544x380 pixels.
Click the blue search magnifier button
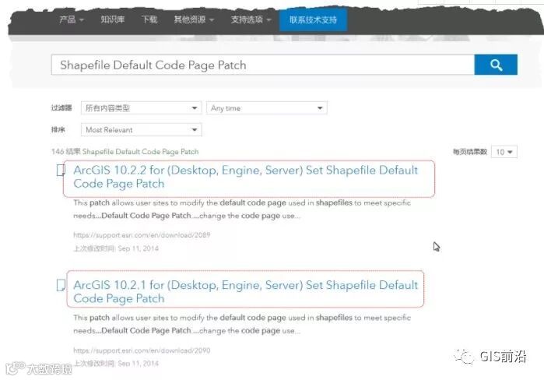[496, 65]
